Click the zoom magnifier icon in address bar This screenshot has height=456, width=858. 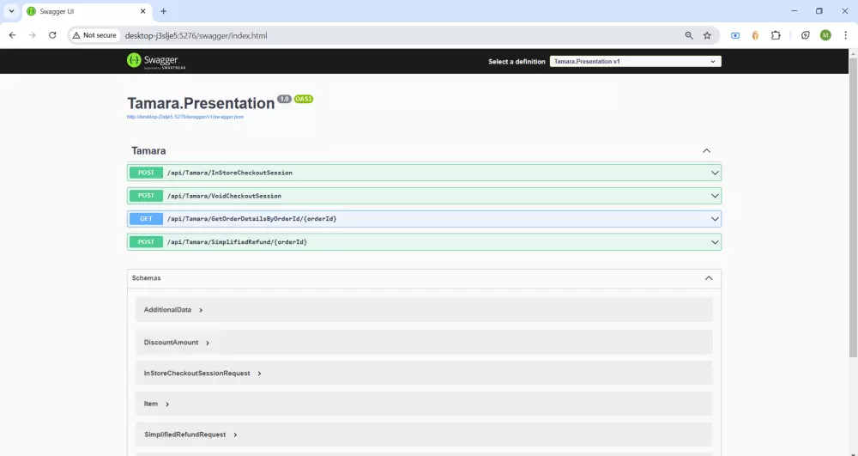(689, 35)
